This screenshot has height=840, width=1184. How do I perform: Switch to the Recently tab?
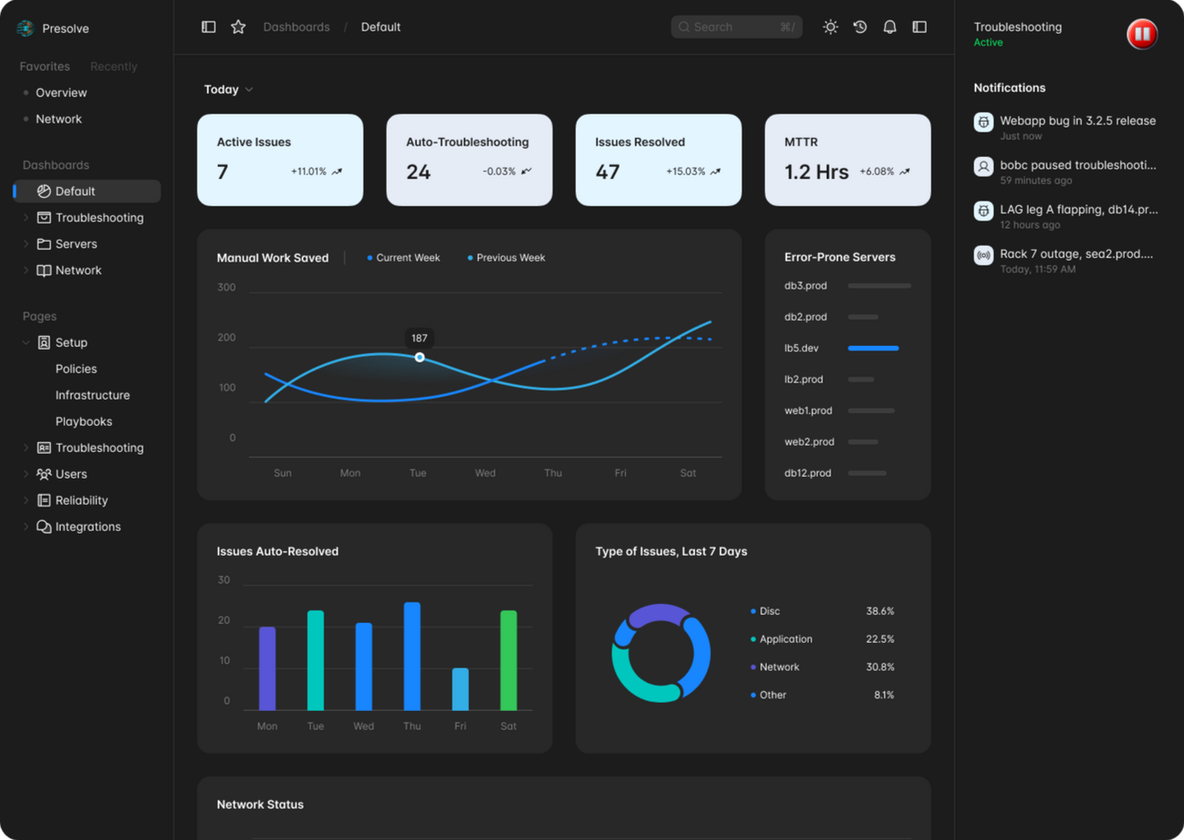pos(113,66)
